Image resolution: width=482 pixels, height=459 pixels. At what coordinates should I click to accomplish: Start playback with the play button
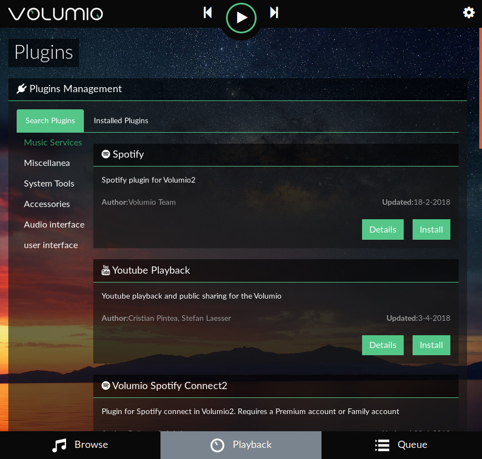[242, 18]
